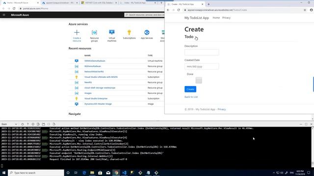Open Windows Start menu

pyautogui.click(x=4, y=173)
